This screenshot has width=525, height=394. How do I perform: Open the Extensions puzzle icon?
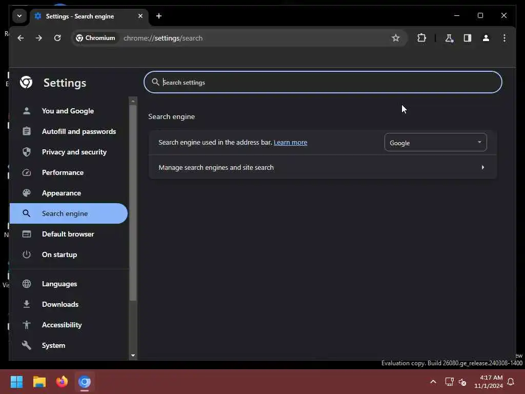421,38
